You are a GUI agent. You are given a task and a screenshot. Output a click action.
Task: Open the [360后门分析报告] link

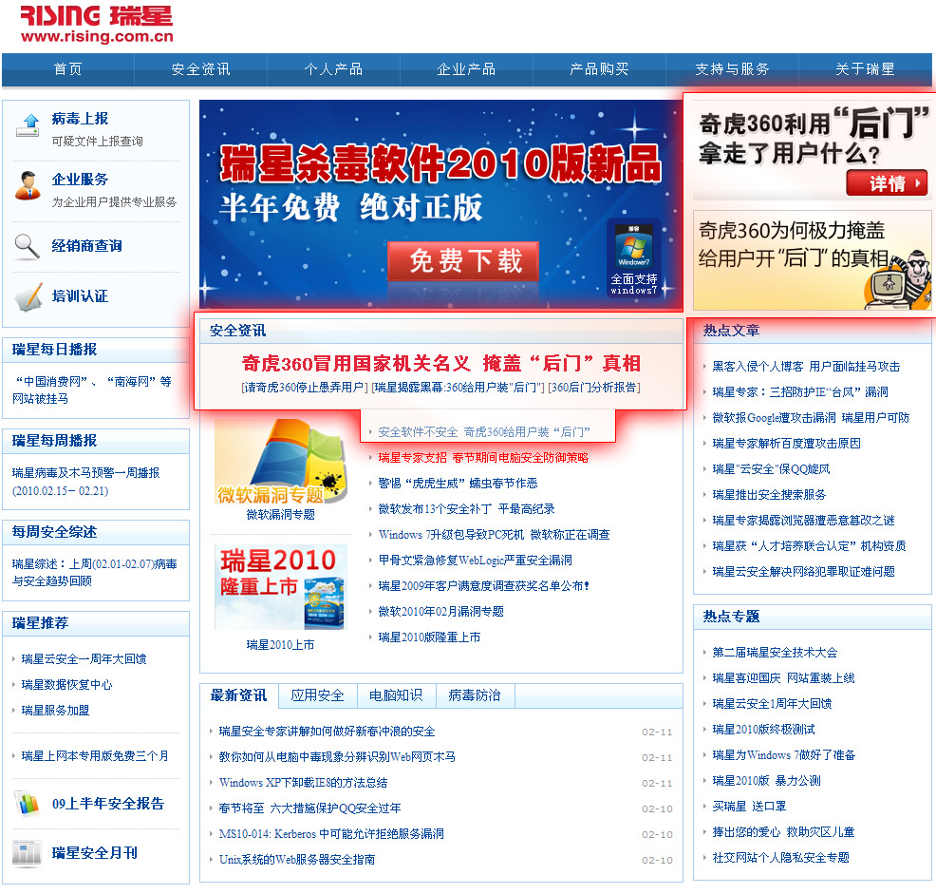pos(594,388)
